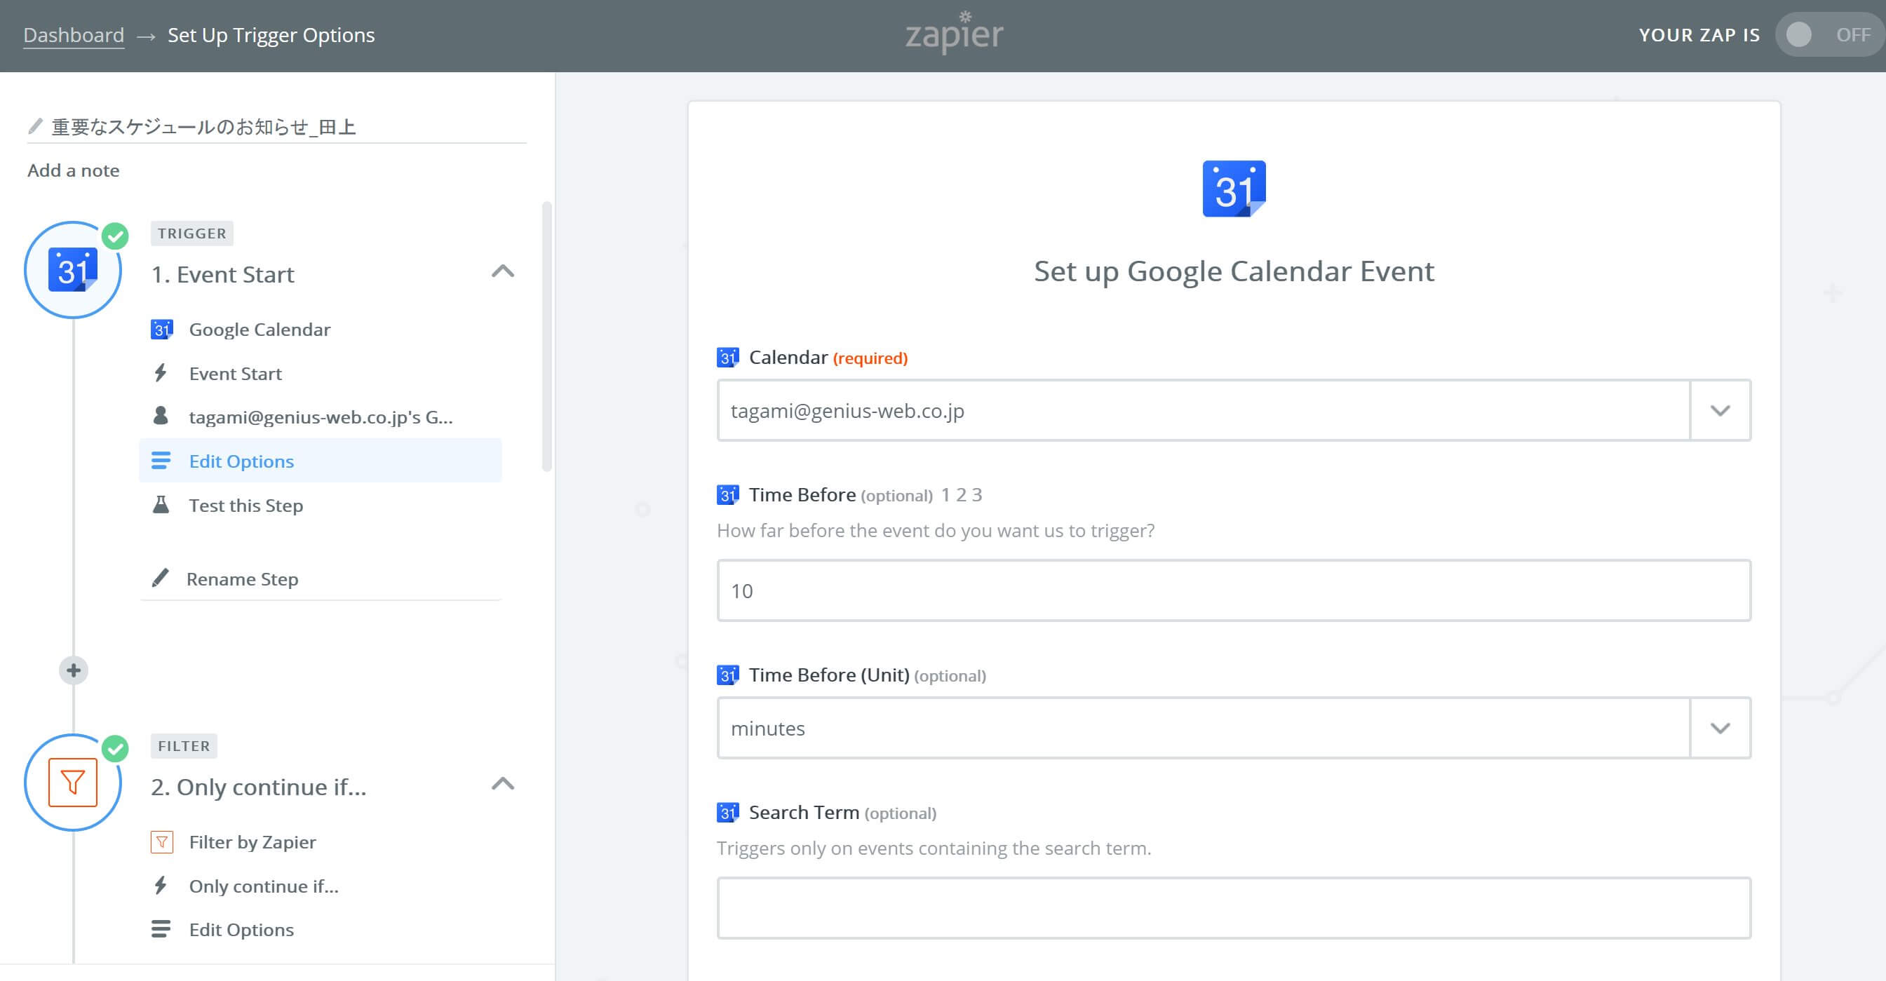
Task: Click the small funnel icon by Filter by Zapier
Action: (x=162, y=842)
